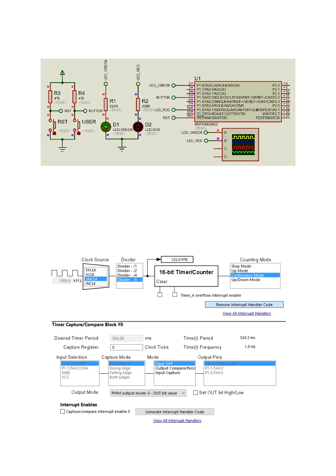Select Continuous Mode counting mode
The width and height of the screenshot is (336, 476).
pyautogui.click(x=255, y=275)
